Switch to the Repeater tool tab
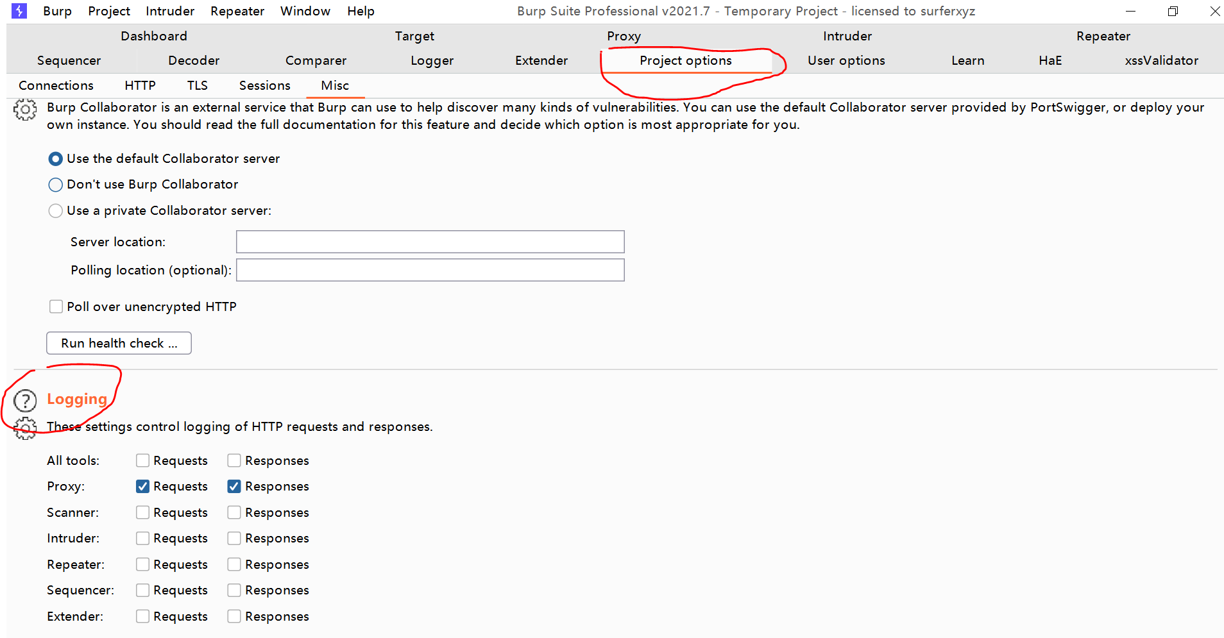Screen dimensions: 1224x638 pyautogui.click(x=1103, y=36)
